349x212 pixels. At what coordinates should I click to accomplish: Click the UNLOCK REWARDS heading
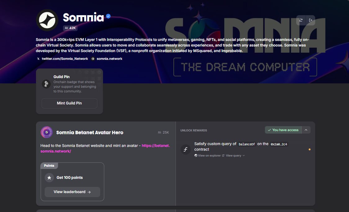(x=194, y=130)
